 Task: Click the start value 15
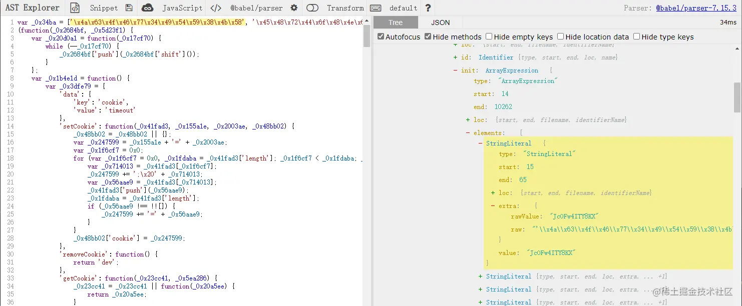tap(530, 167)
